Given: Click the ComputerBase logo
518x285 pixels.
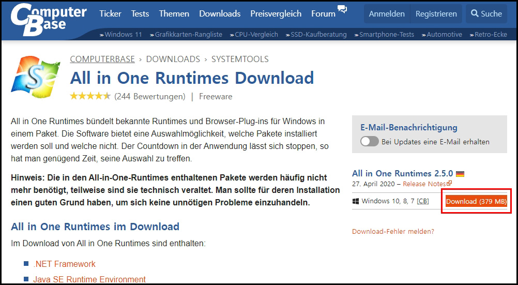Looking at the screenshot, I should point(49,19).
